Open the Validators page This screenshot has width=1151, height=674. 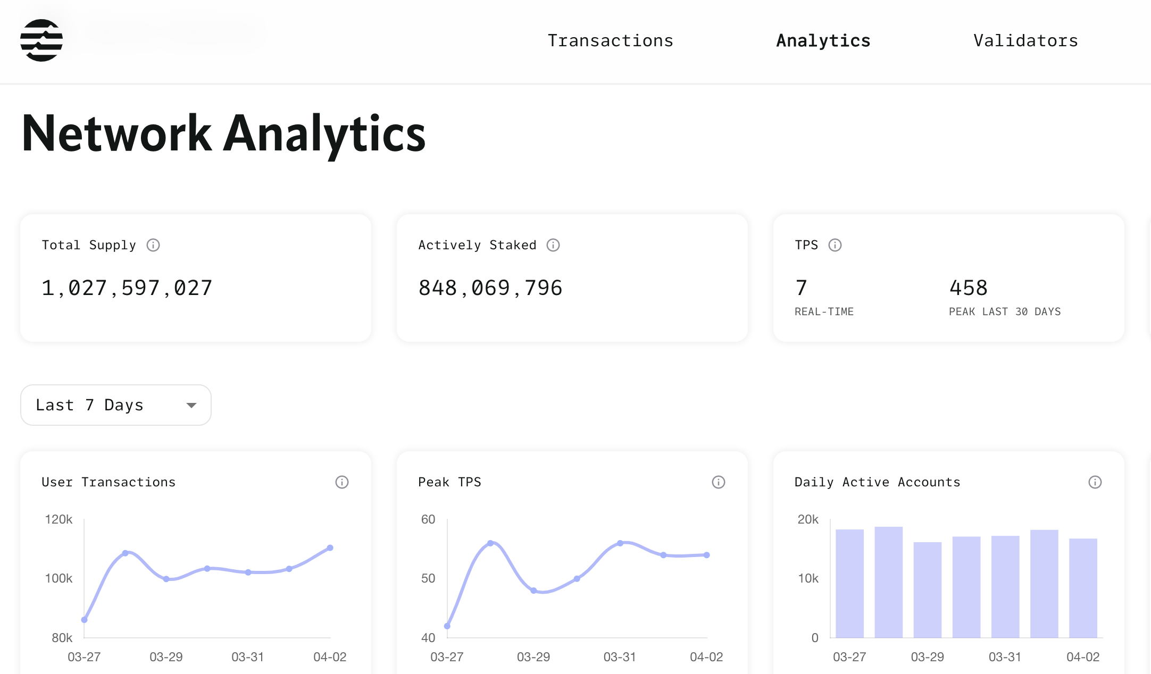pos(1025,41)
